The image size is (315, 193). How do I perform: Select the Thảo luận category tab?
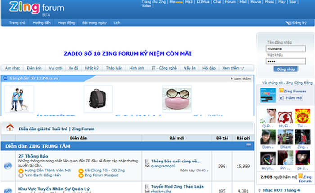[x=114, y=68]
